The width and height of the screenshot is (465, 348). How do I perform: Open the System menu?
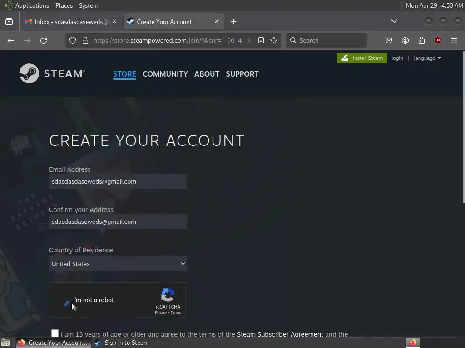pyautogui.click(x=89, y=5)
